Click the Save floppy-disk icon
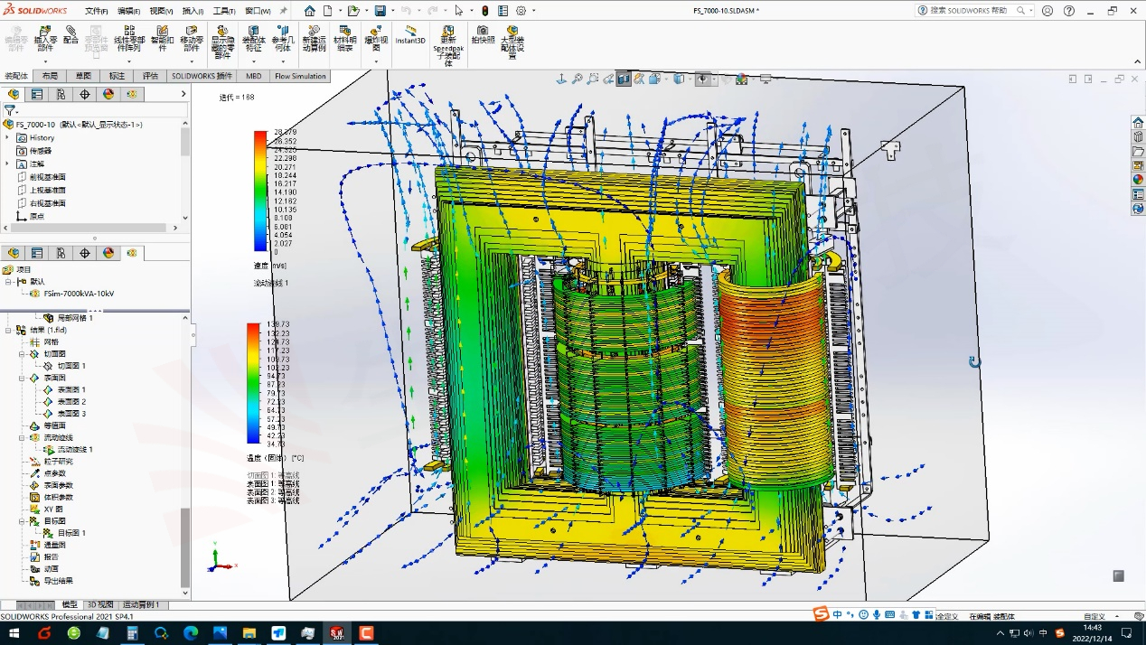The height and width of the screenshot is (645, 1146). (x=380, y=11)
